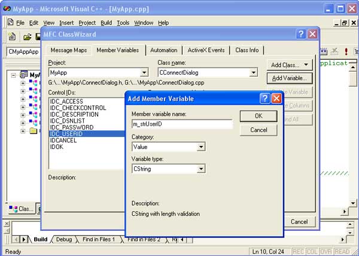The image size is (359, 256).
Task: Open the CMyAppApp class combo box
Action: coord(23,51)
